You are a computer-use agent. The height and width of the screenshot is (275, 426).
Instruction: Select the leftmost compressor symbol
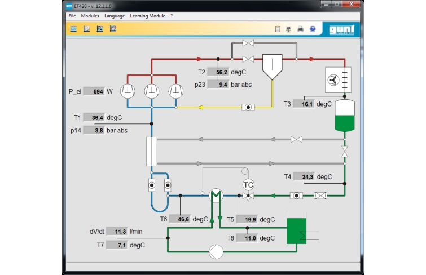click(x=128, y=91)
